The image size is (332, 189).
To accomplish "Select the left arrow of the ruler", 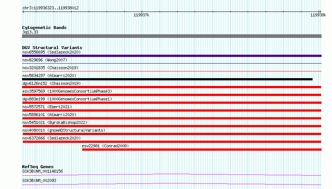I will point(24,12).
